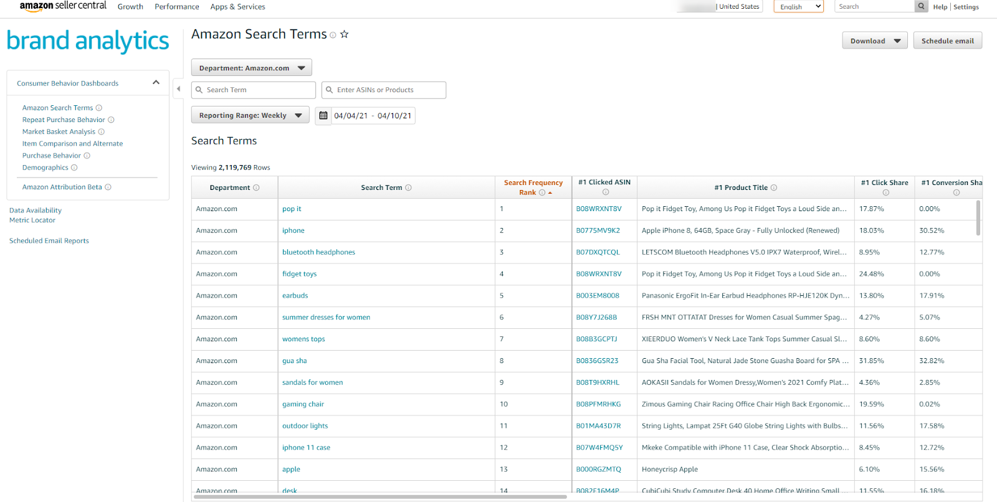Image resolution: width=997 pixels, height=502 pixels.
Task: Open the Performance menu
Action: pyautogui.click(x=177, y=6)
